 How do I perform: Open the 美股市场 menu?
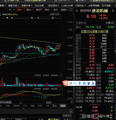click(27, 6)
